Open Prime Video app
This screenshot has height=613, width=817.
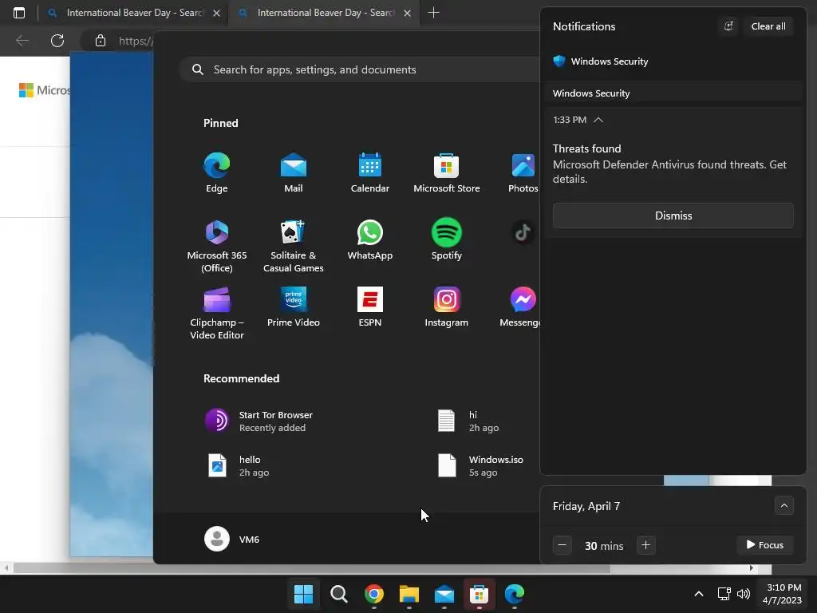click(294, 307)
